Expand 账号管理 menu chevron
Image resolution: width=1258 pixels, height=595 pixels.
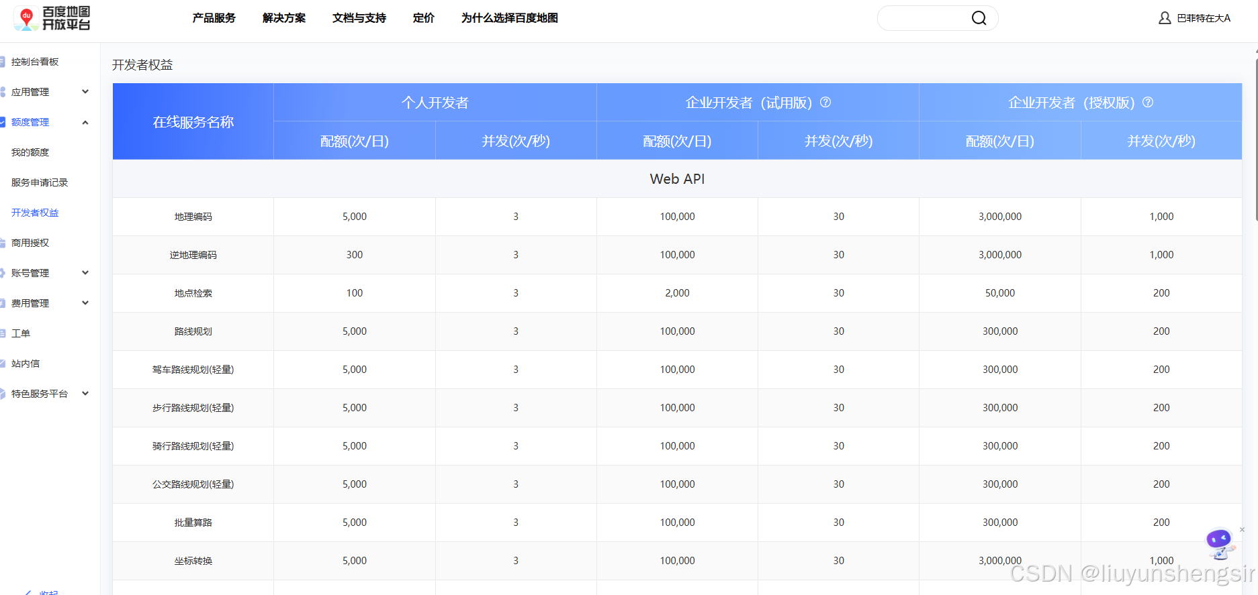coord(85,273)
